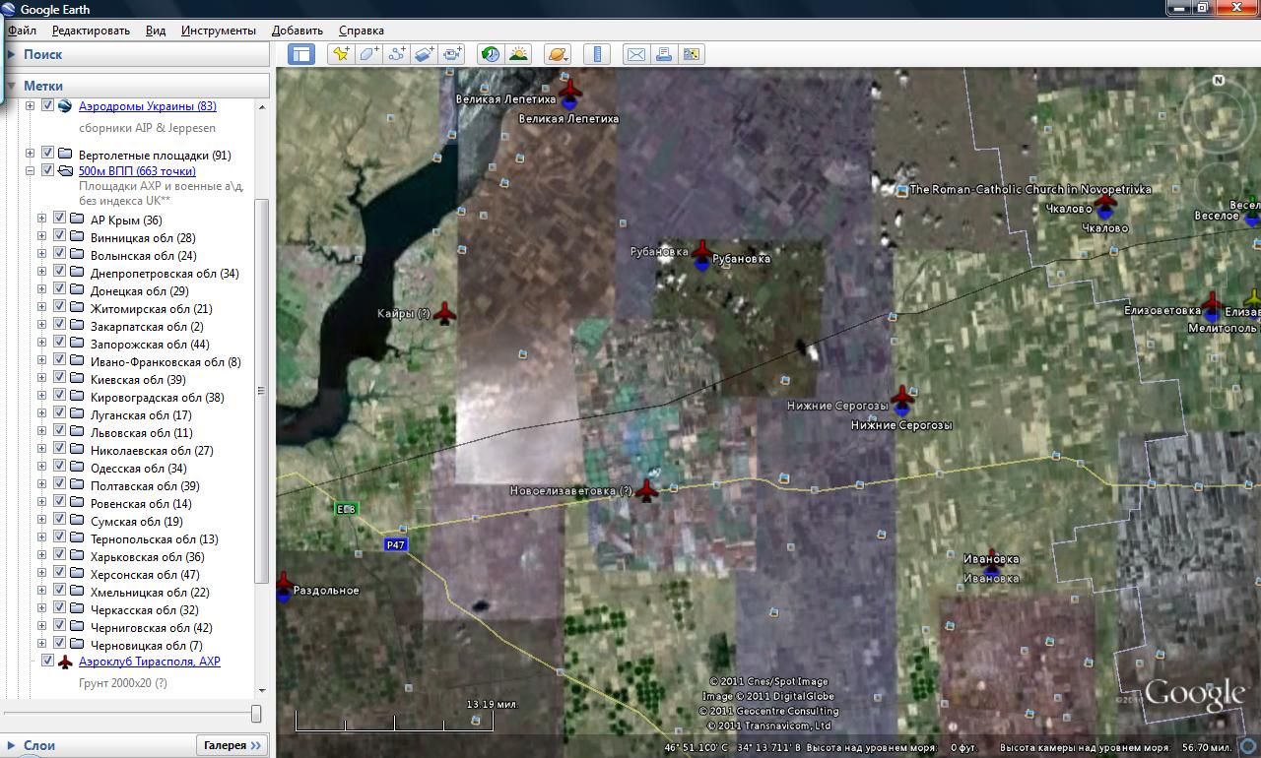Print the current map view
Screen dimensions: 1261x758
point(663,54)
